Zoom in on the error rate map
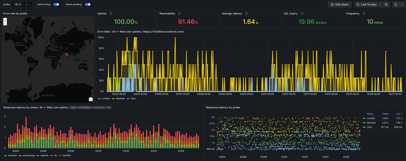Screen dimensions: 406x161 click(x=5, y=20)
